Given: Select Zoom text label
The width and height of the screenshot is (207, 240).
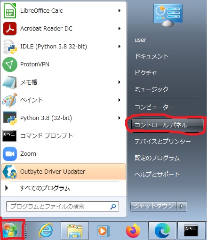Looking at the screenshot, I should point(28,154).
